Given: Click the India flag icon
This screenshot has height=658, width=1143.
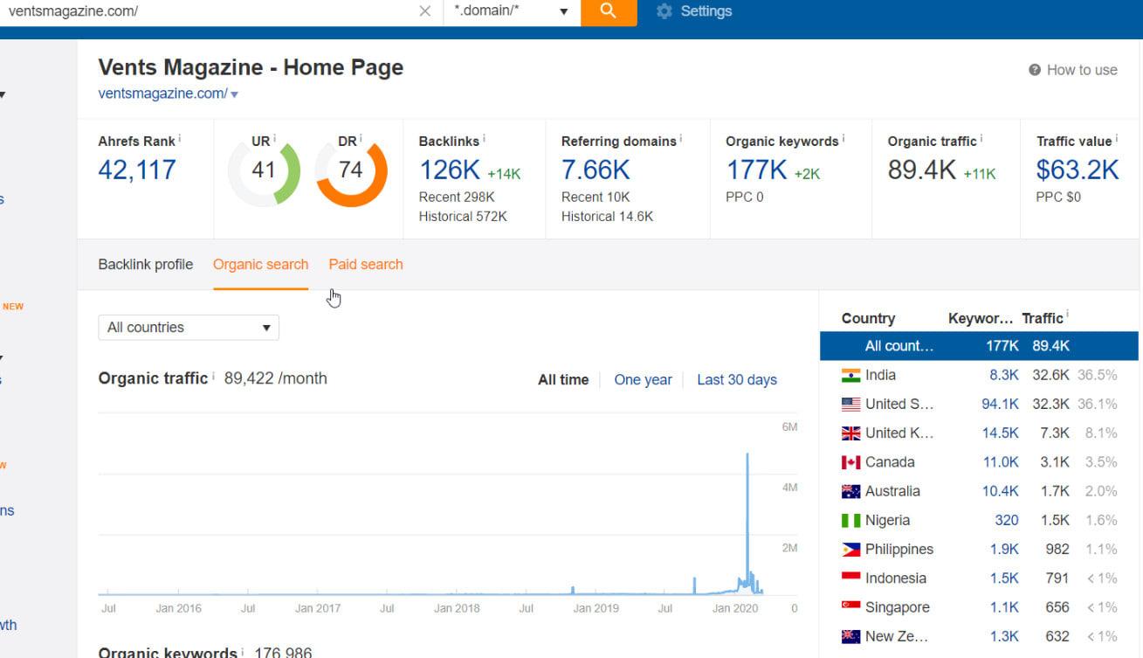Looking at the screenshot, I should (x=851, y=375).
